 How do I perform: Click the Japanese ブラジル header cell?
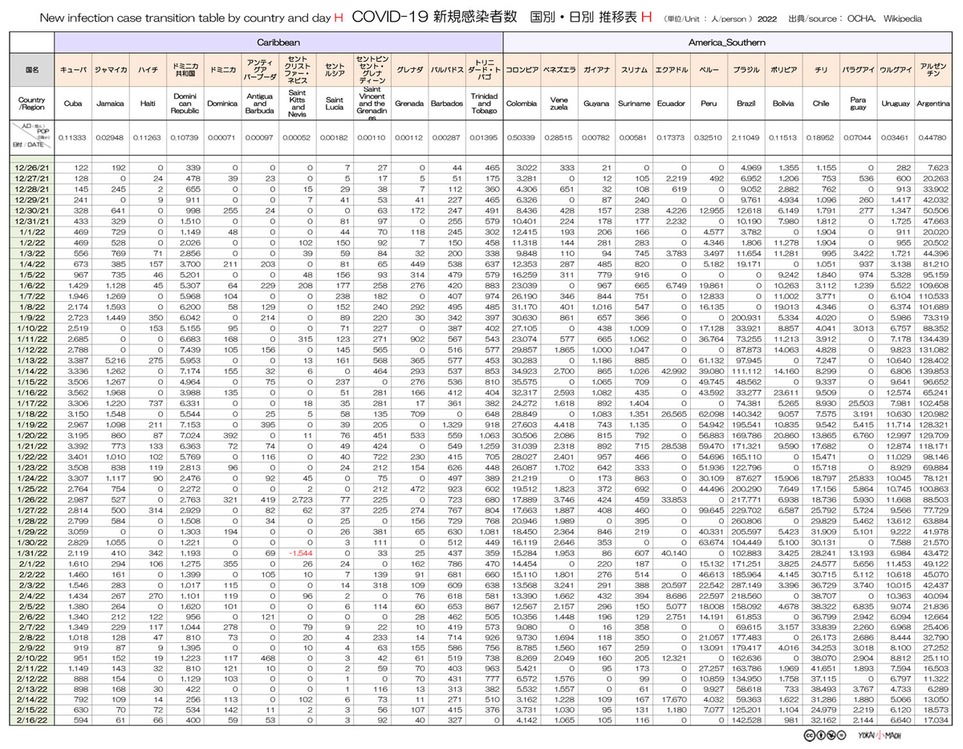coord(746,70)
